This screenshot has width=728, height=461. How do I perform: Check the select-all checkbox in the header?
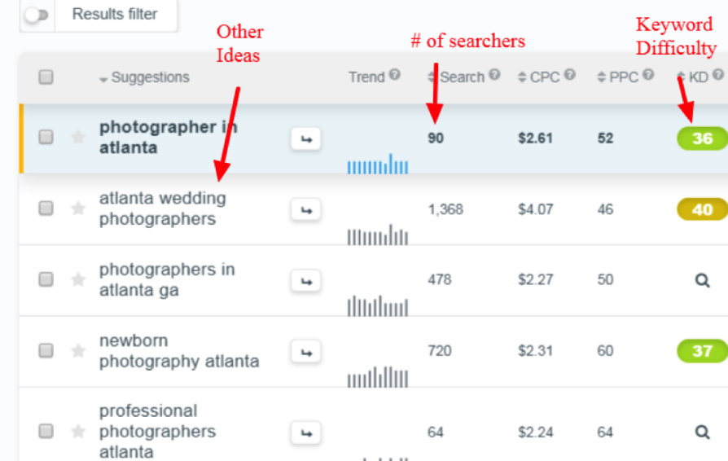pos(46,77)
